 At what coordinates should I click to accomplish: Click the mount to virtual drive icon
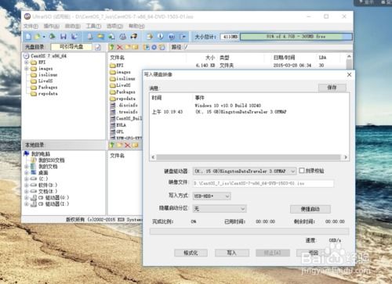coord(123,37)
